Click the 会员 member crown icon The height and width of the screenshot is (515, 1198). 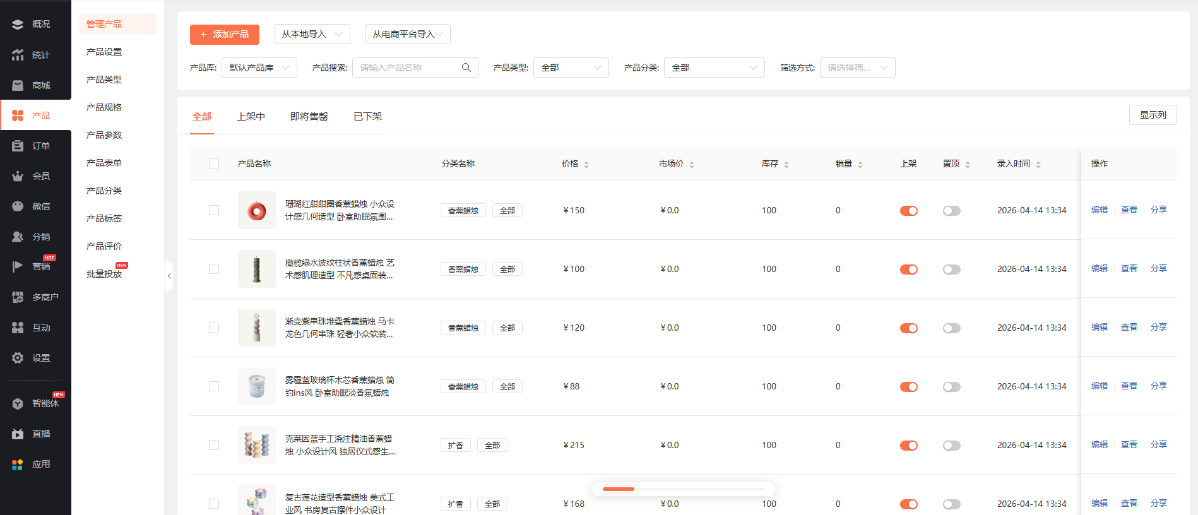(18, 176)
